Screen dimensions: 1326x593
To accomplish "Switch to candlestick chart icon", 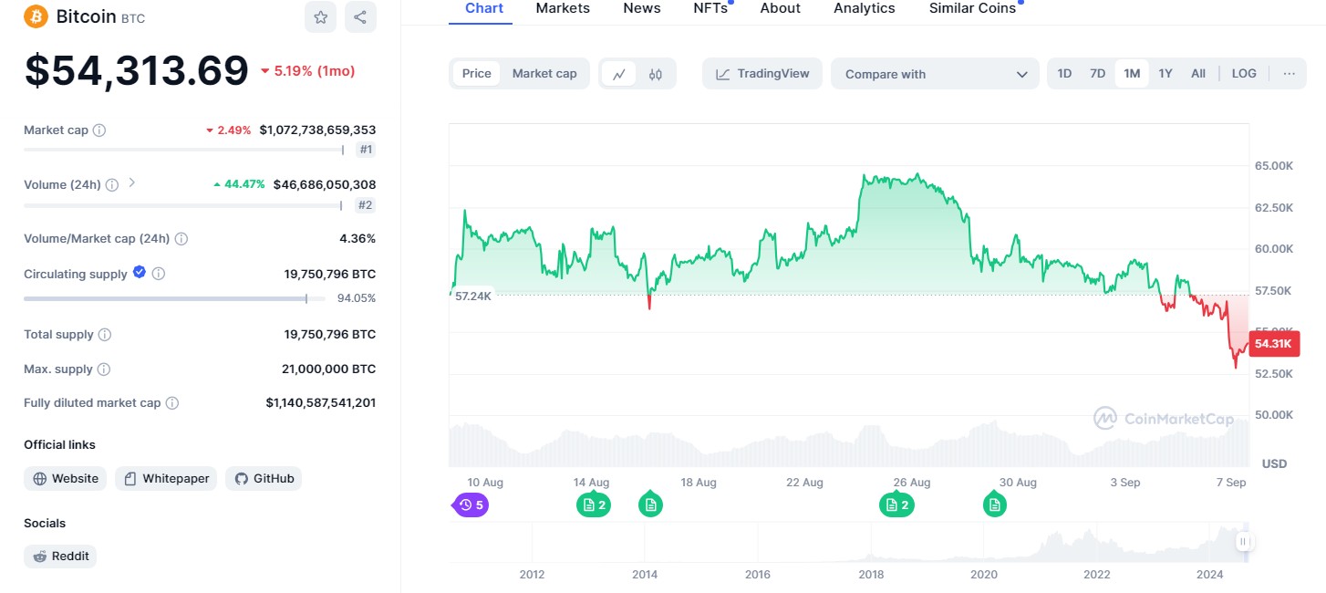I will coord(656,74).
